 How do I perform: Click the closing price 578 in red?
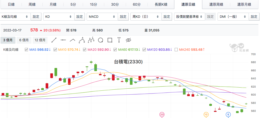pos(34,30)
